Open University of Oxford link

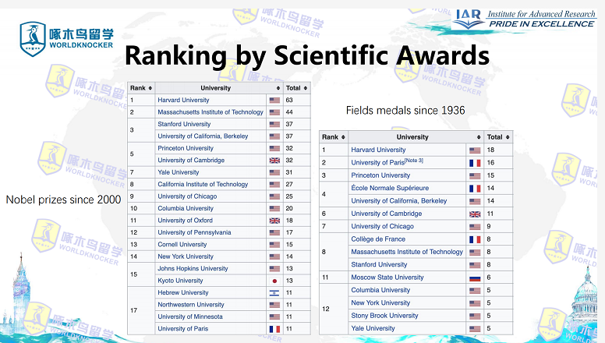coord(185,221)
